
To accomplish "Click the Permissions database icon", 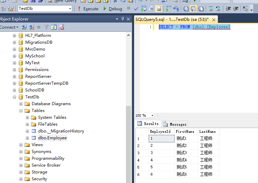I will (21, 70).
